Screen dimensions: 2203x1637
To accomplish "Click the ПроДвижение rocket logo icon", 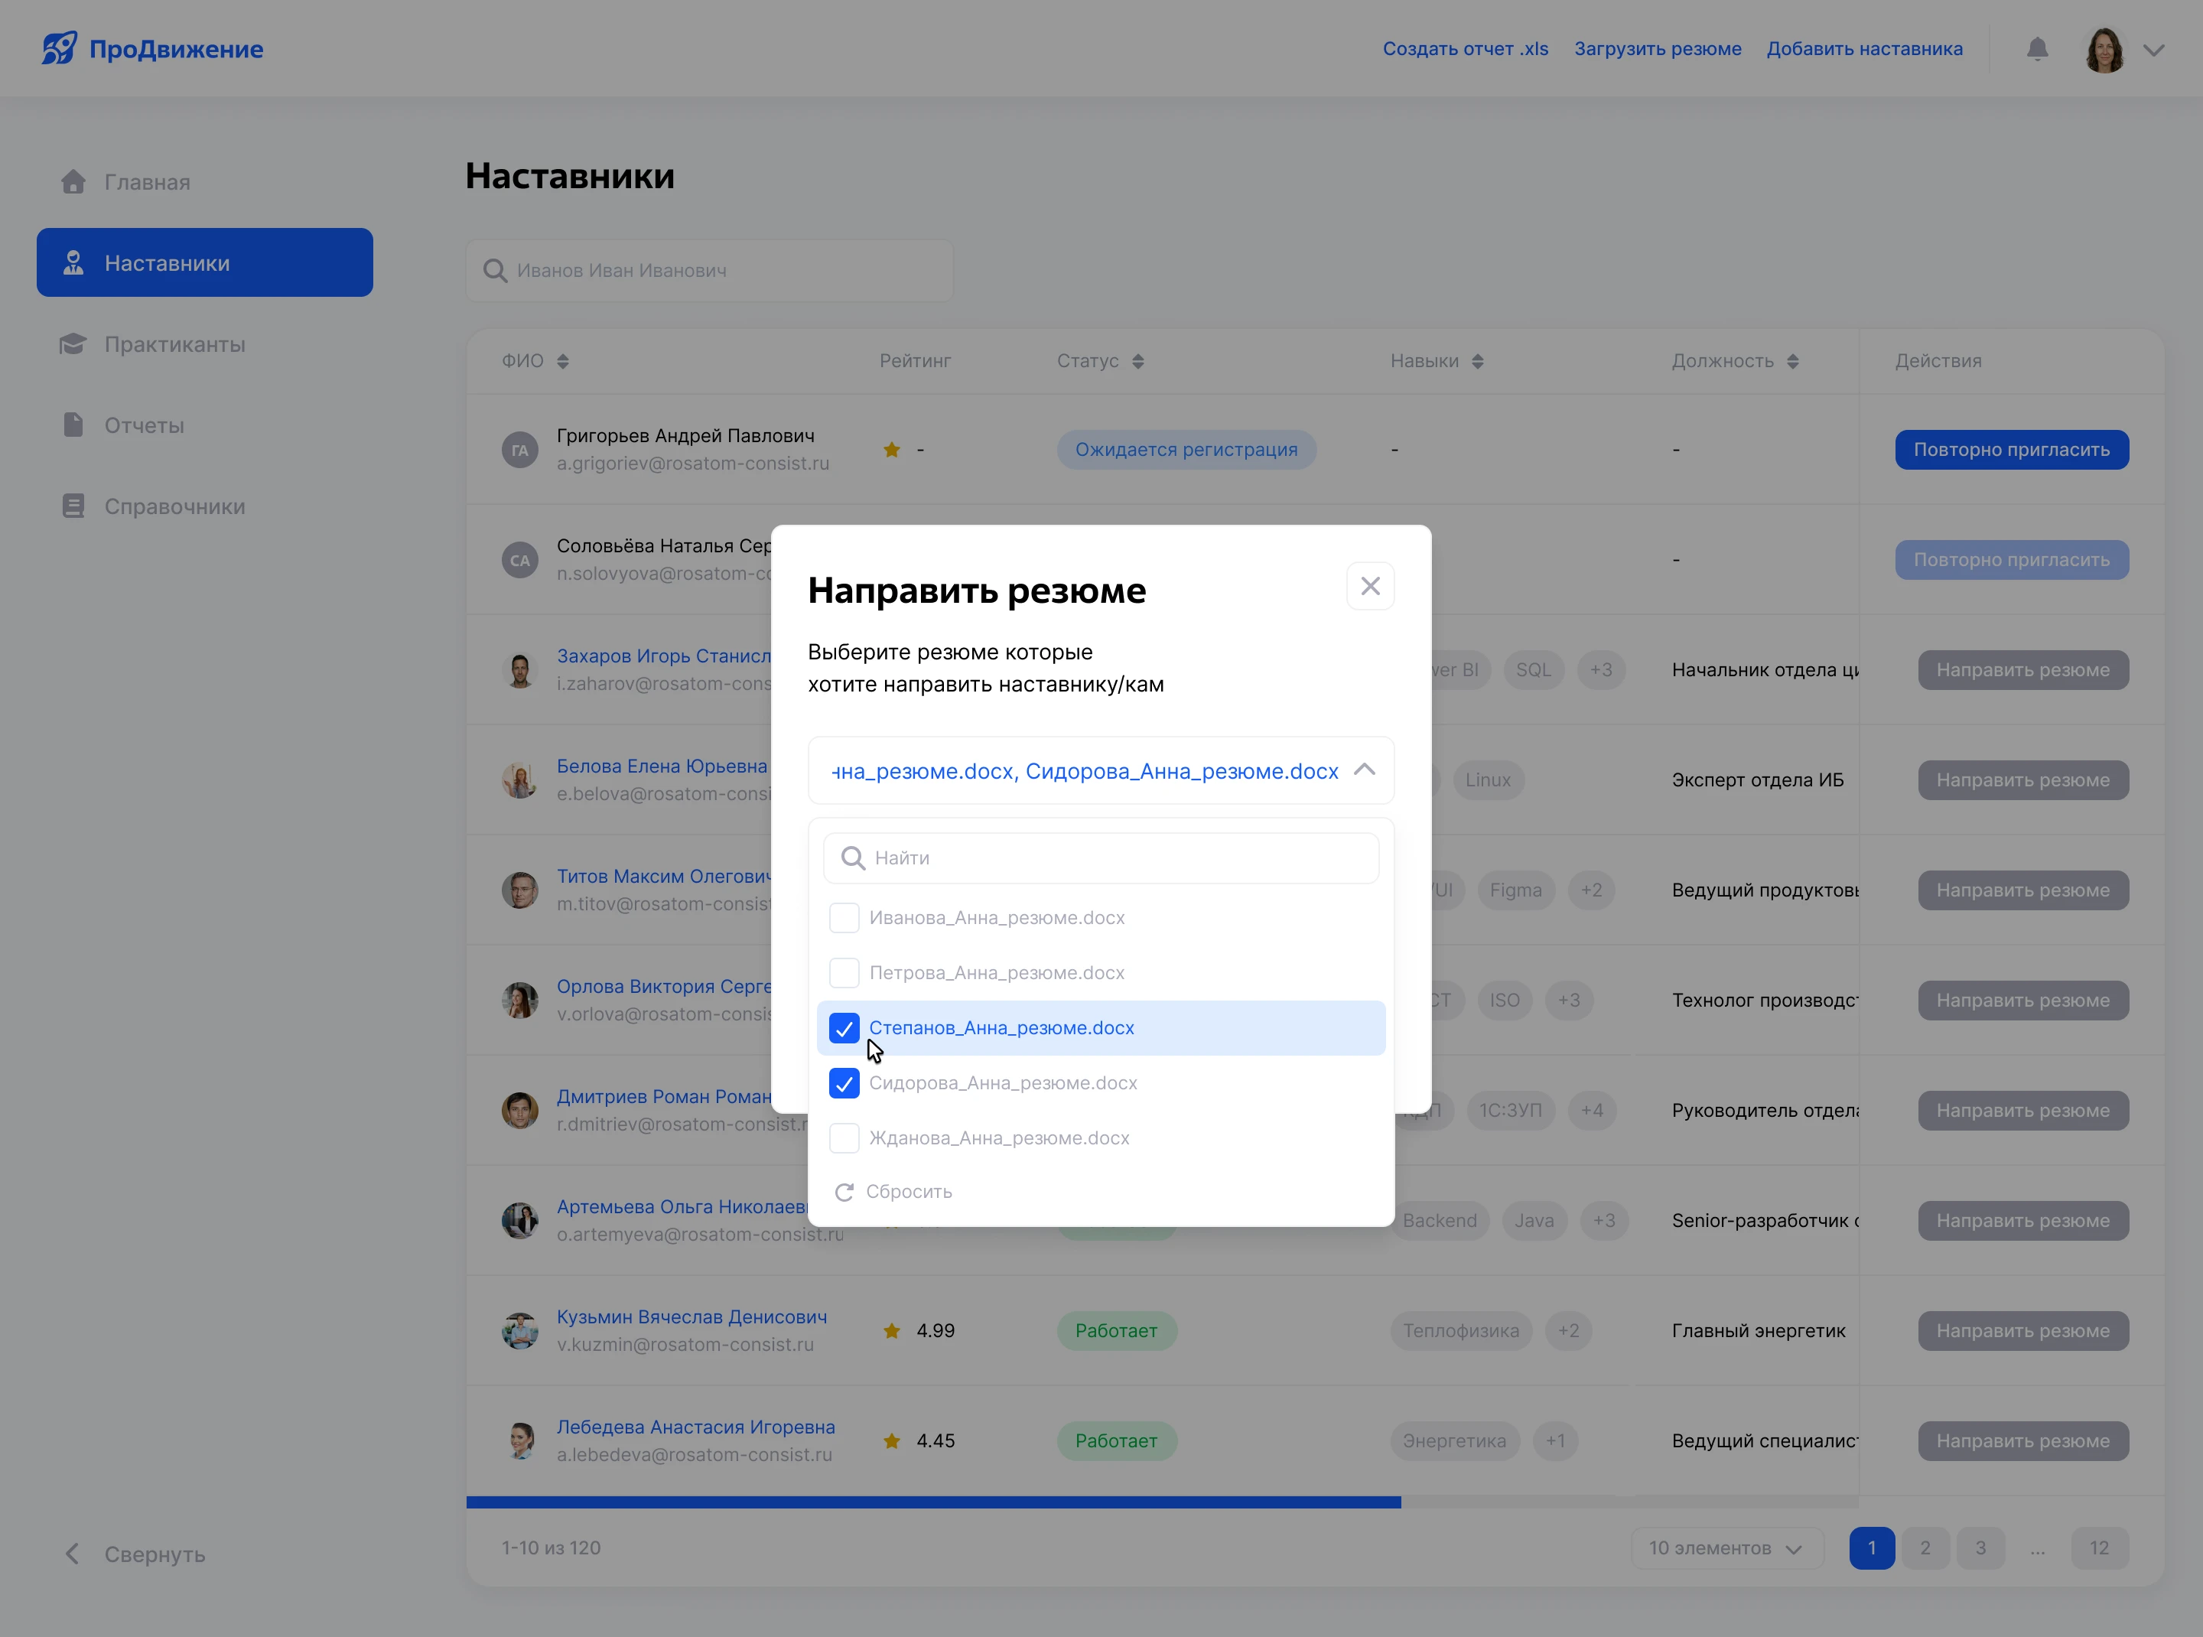I will tap(60, 47).
